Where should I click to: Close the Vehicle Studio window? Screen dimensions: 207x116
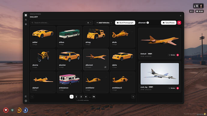pos(181,16)
